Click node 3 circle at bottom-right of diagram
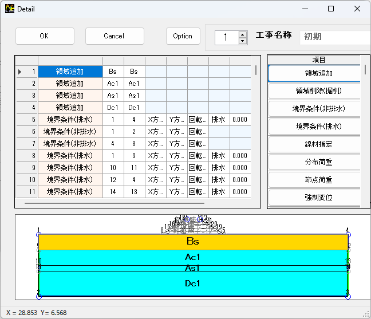371x319 pixels. tap(348, 296)
